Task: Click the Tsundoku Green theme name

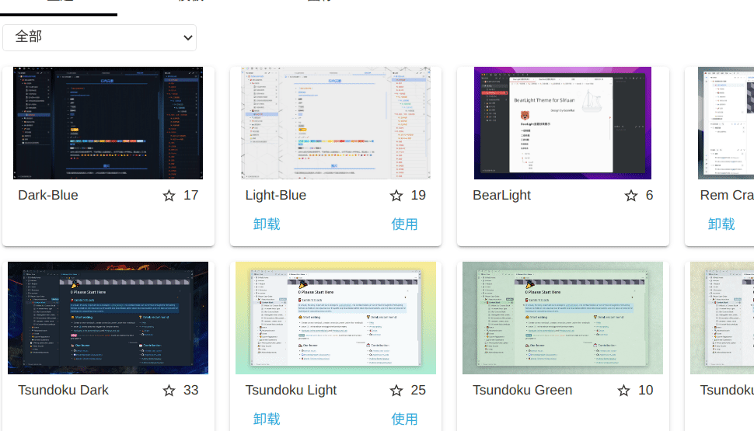Action: (x=522, y=390)
